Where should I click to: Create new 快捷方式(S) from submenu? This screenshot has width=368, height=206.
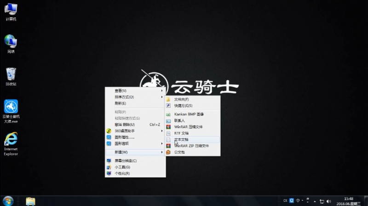[193, 106]
